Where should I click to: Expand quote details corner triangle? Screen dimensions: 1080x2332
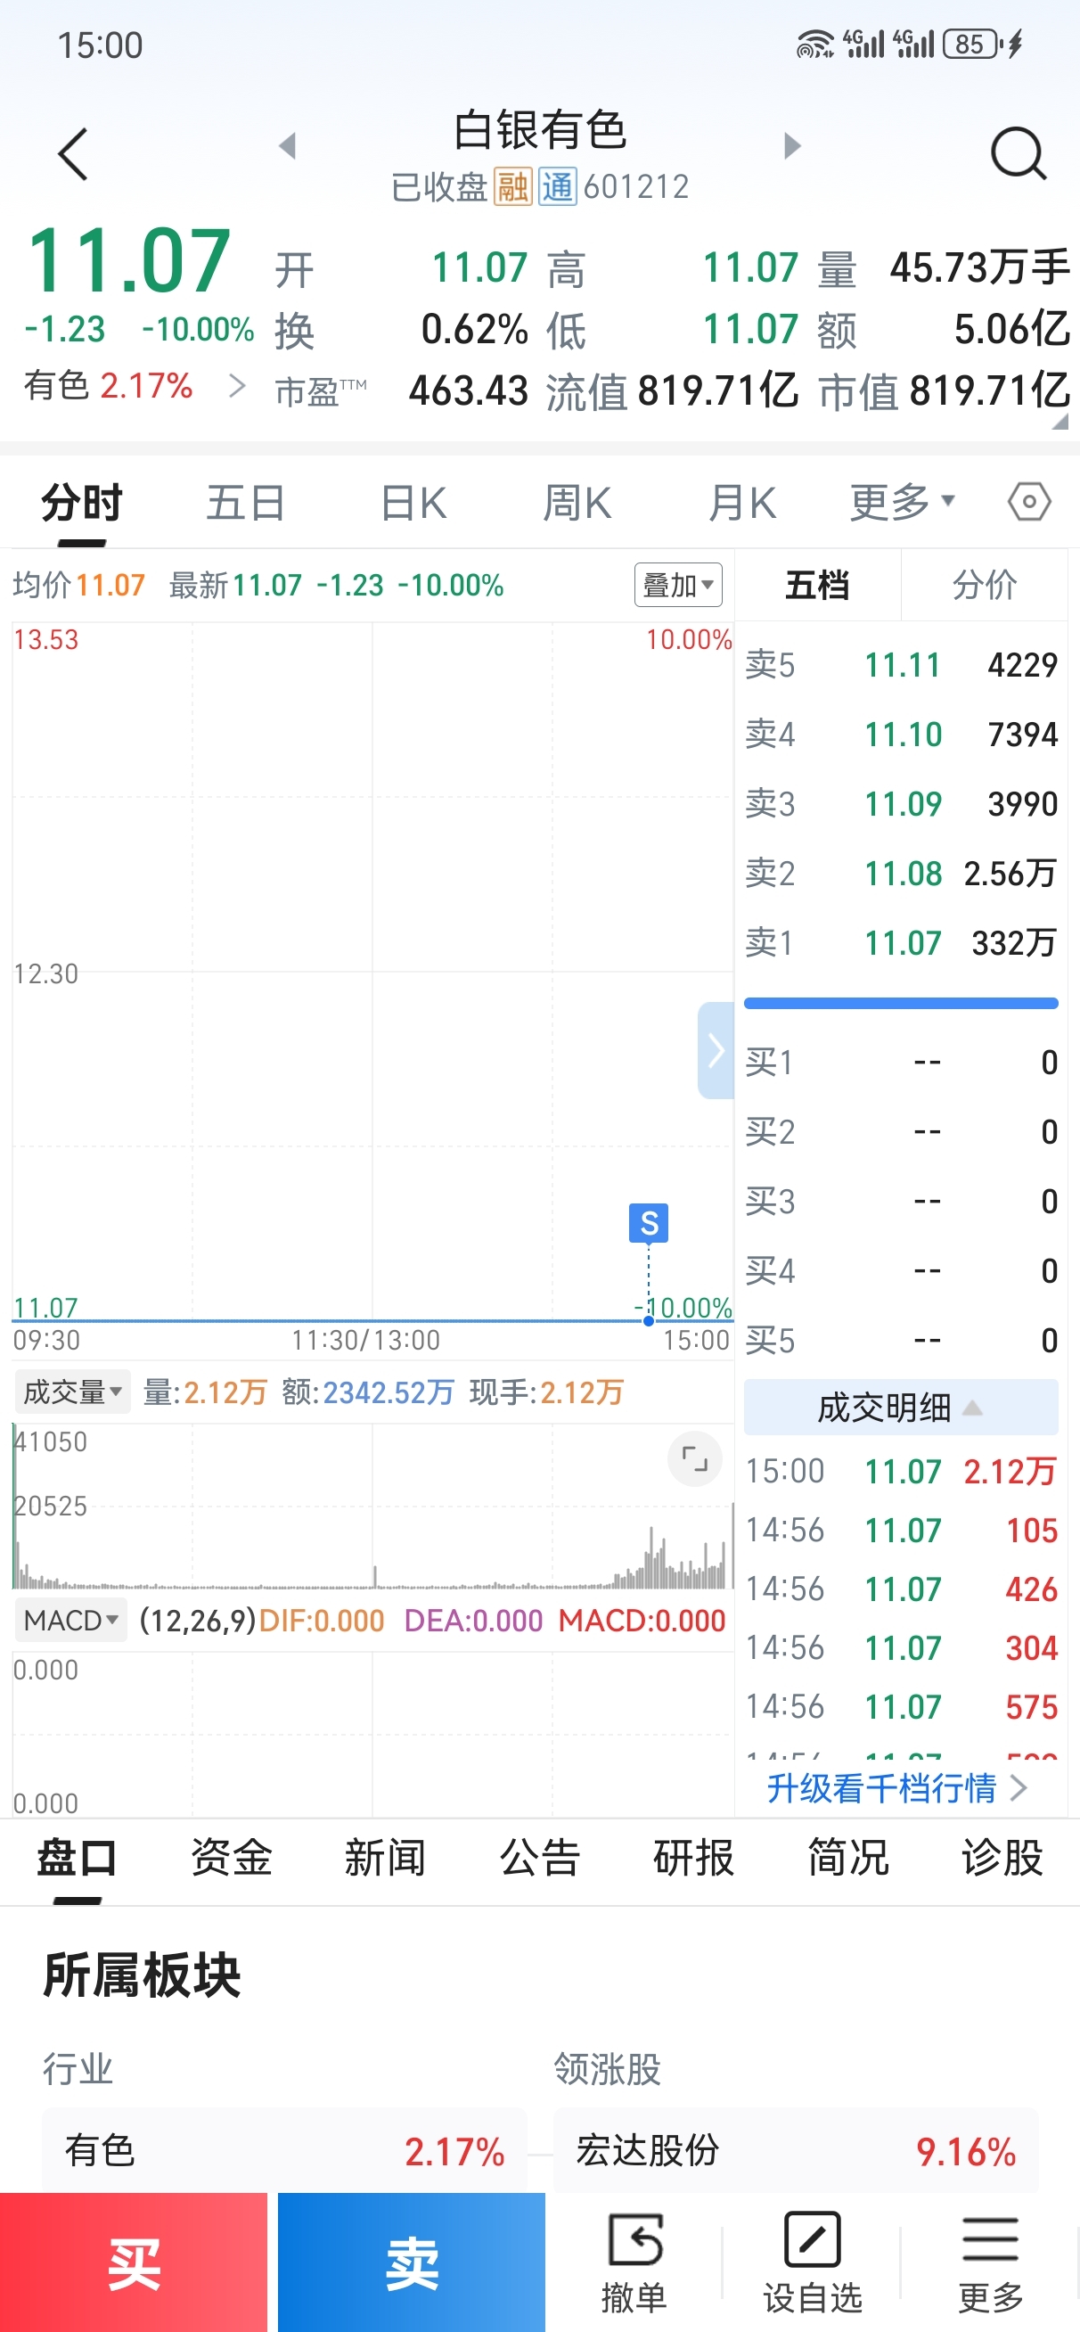1060,422
